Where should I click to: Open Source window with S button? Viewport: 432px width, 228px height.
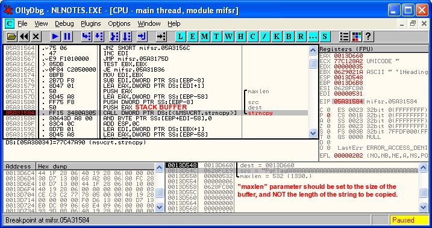pos(325,36)
